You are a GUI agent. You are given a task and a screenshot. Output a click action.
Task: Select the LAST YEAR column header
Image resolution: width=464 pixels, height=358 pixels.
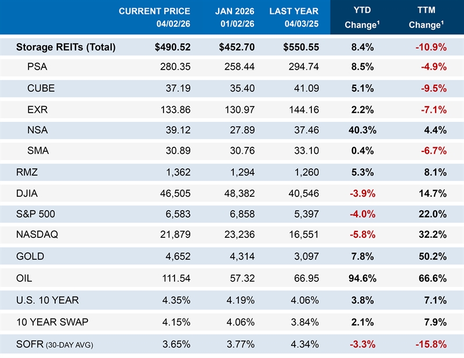click(x=294, y=17)
